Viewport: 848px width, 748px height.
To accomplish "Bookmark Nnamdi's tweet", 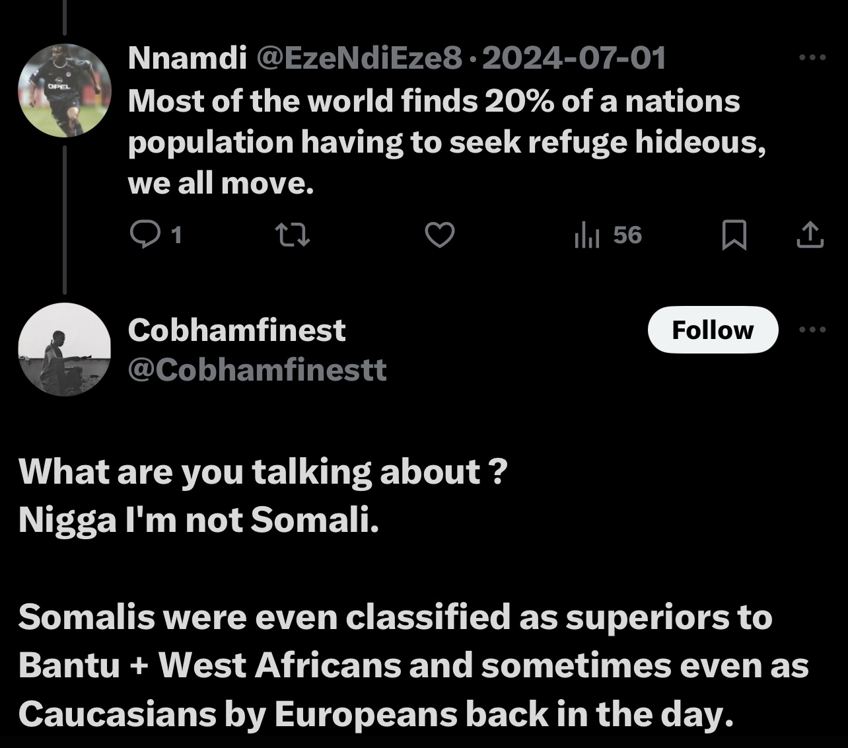I will tap(734, 235).
